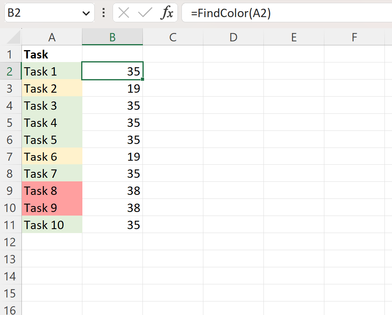Click the formula bar options dots
Screen dimensions: 392x315
103,13
